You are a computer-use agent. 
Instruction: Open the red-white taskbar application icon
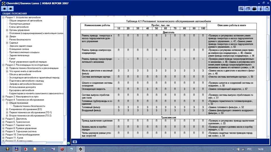26,149
